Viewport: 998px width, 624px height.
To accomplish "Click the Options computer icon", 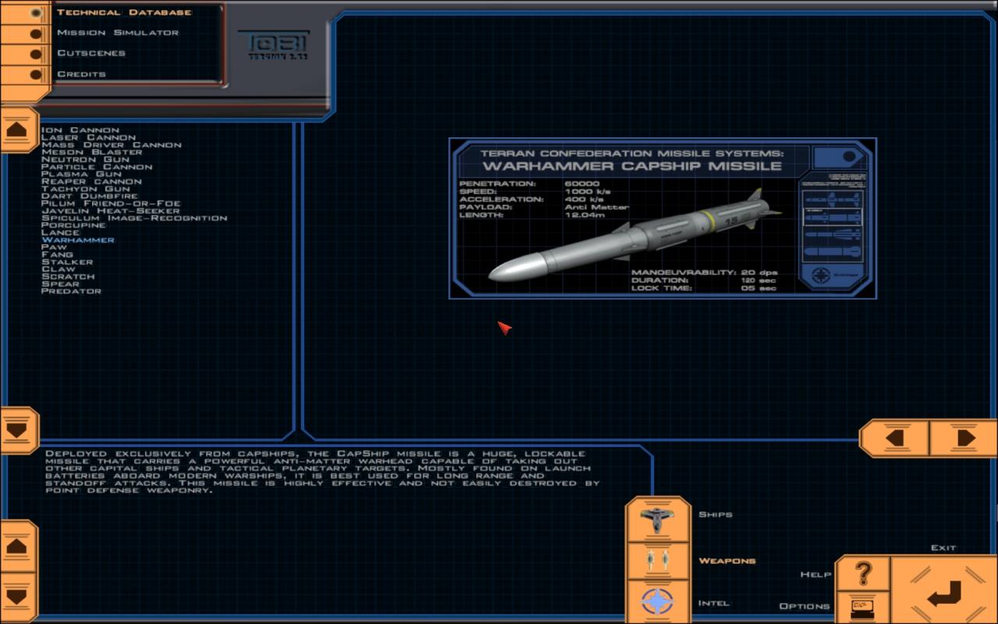I will click(862, 608).
